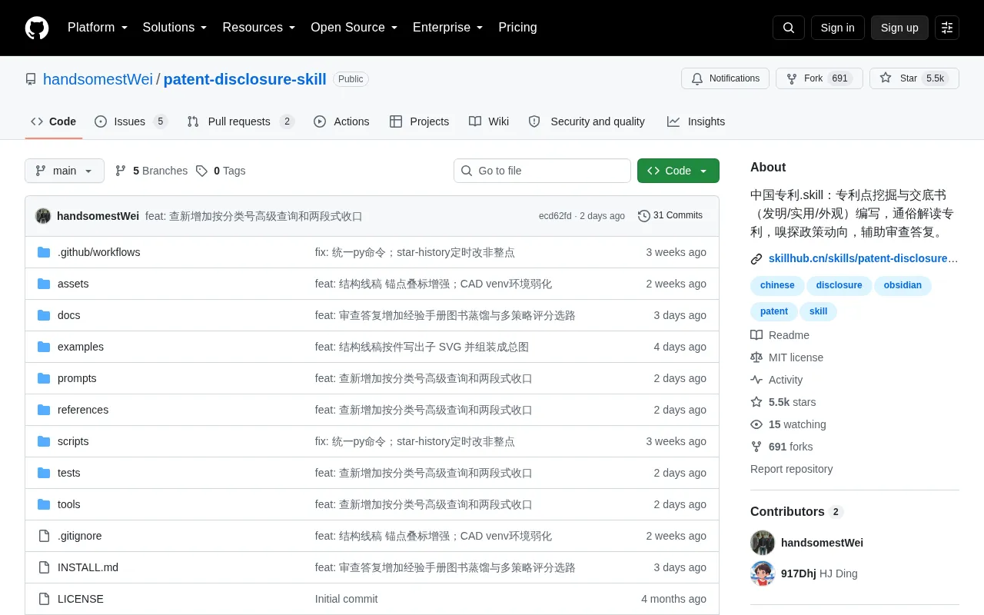Screen dimensions: 984x615
Task: Click the link icon beside skillhub URL
Action: (x=756, y=259)
